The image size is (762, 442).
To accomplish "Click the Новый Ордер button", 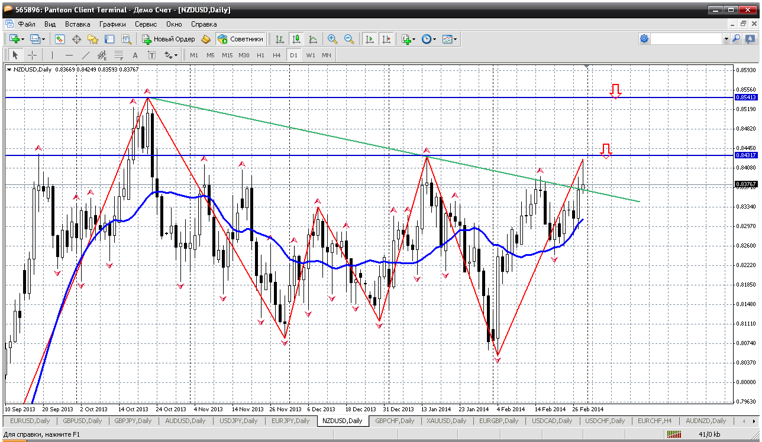I will tap(169, 39).
